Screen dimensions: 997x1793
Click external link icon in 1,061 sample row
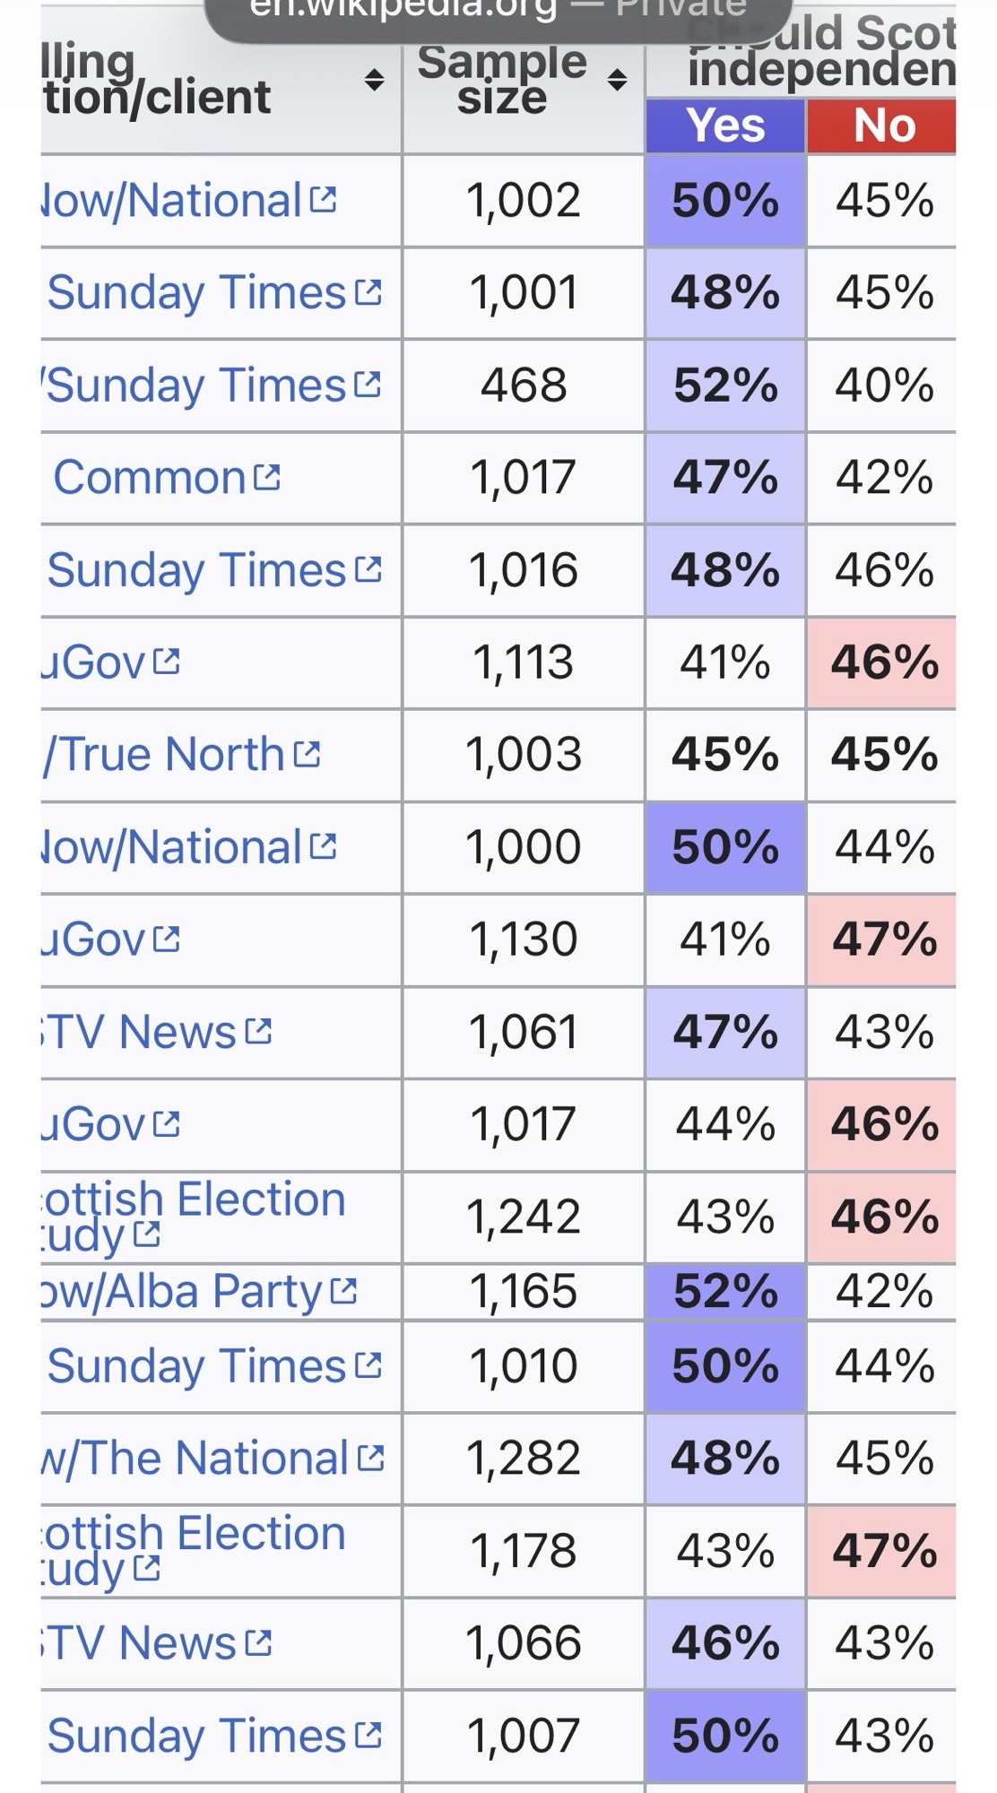tap(258, 1031)
